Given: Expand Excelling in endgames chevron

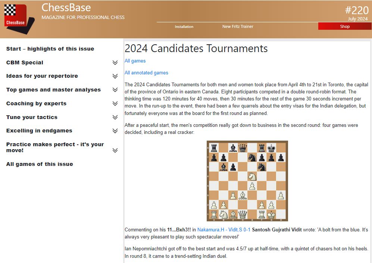Looking at the screenshot, I should (x=115, y=131).
